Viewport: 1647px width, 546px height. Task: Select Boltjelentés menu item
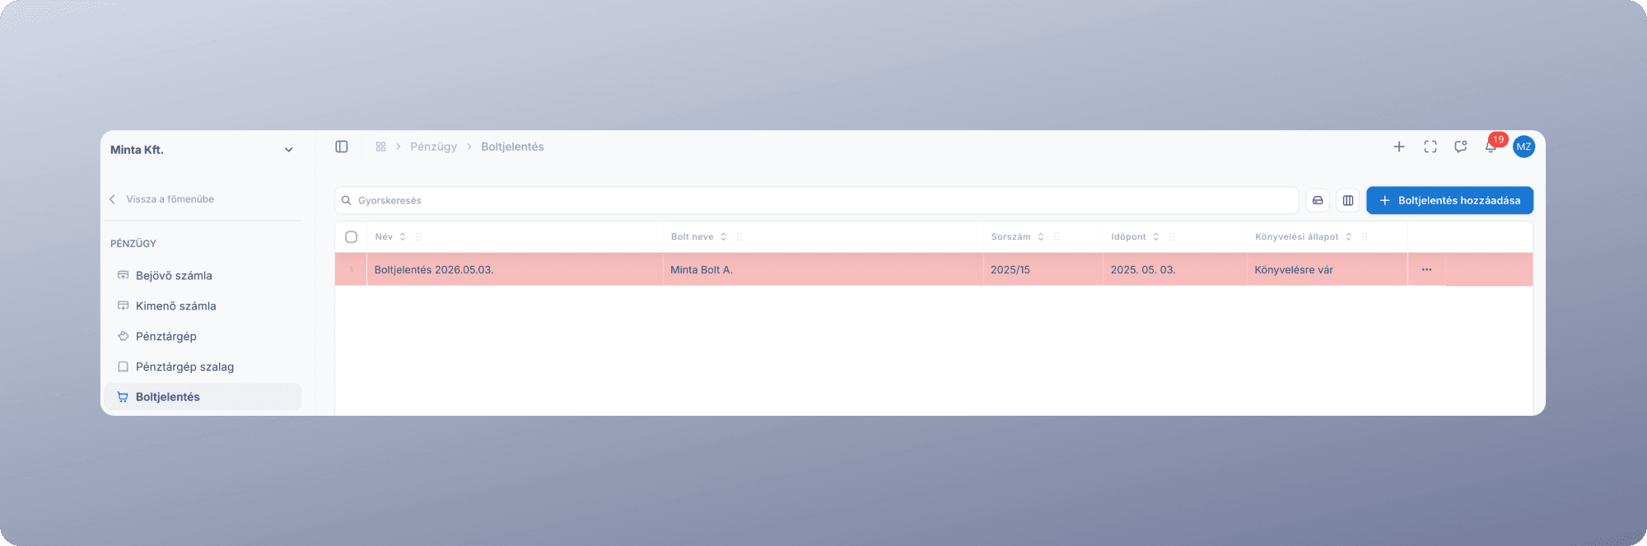[203, 397]
